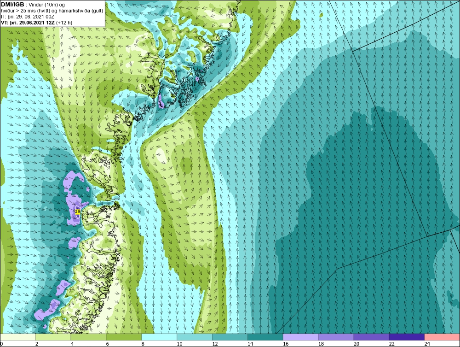Select the 6–8 m/s olive green swatch
Screen dimensions: 460x347
pyautogui.click(x=124, y=337)
